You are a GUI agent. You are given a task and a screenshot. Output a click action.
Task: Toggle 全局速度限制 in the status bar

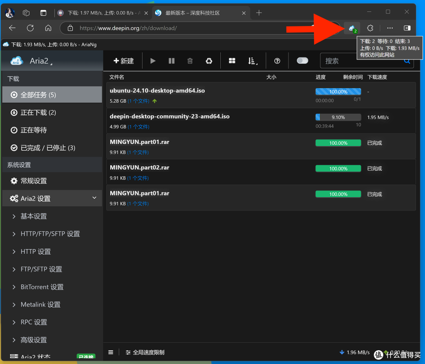click(145, 352)
